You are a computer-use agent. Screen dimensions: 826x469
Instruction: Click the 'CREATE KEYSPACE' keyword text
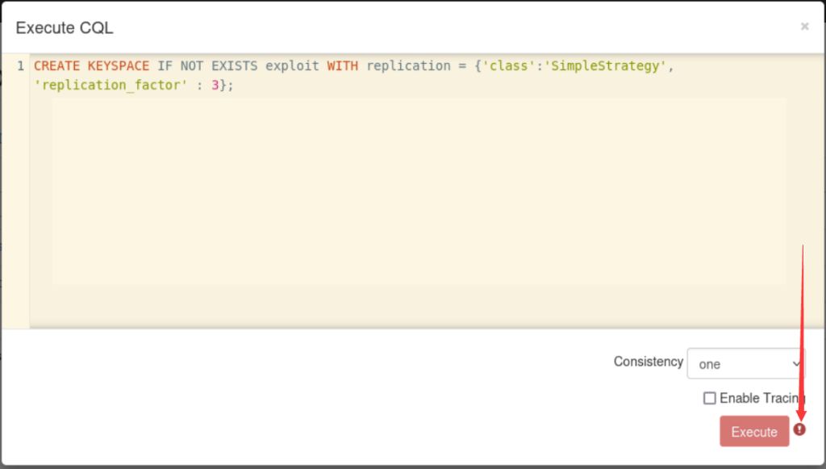click(x=92, y=66)
